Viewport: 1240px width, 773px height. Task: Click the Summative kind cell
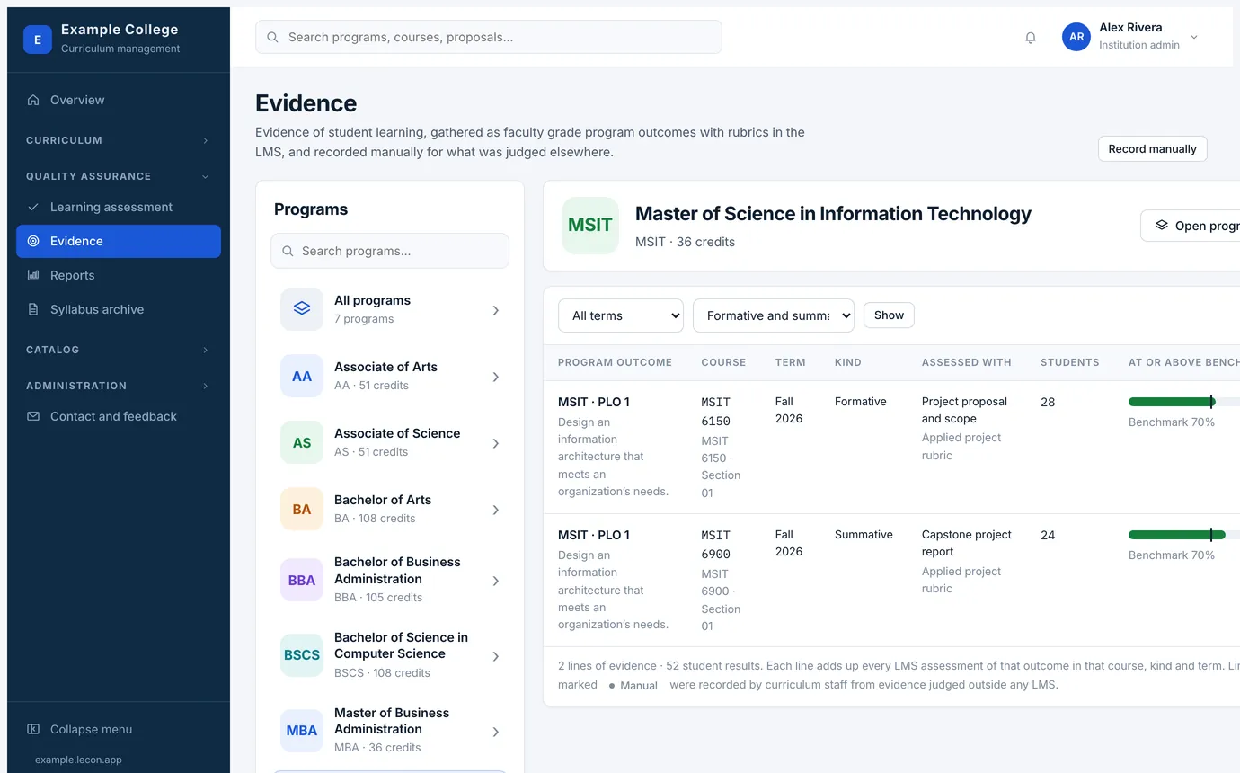(864, 535)
